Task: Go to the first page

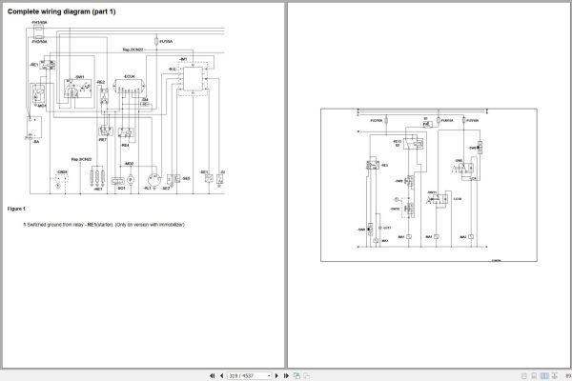Action: tap(212, 375)
